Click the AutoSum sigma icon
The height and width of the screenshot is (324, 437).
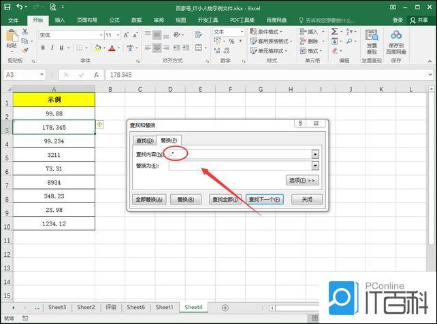pyautogui.click(x=335, y=31)
